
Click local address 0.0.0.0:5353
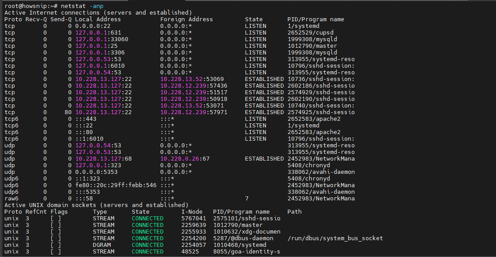click(x=96, y=172)
